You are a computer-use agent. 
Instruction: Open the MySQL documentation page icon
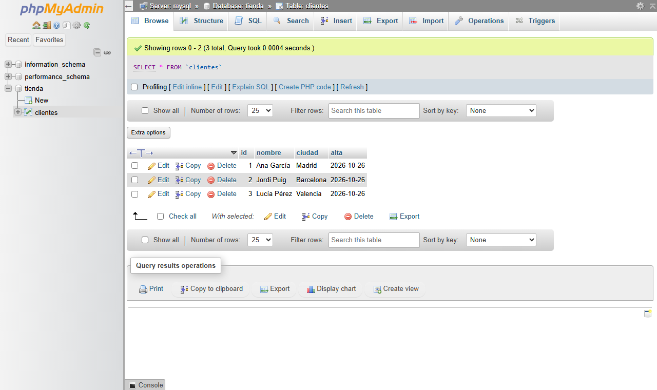67,25
